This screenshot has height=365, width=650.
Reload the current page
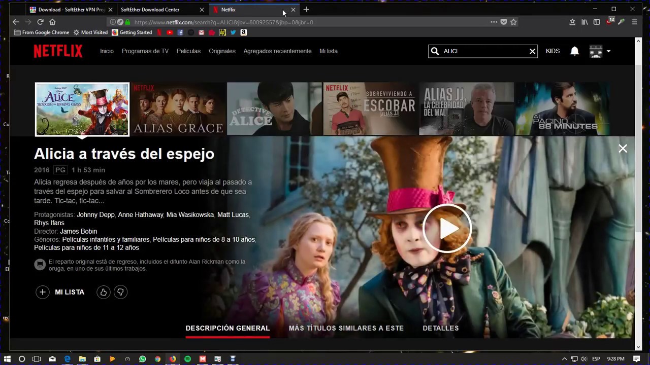click(40, 22)
